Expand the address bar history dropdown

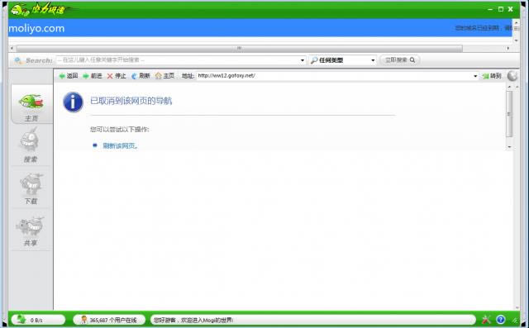point(475,76)
